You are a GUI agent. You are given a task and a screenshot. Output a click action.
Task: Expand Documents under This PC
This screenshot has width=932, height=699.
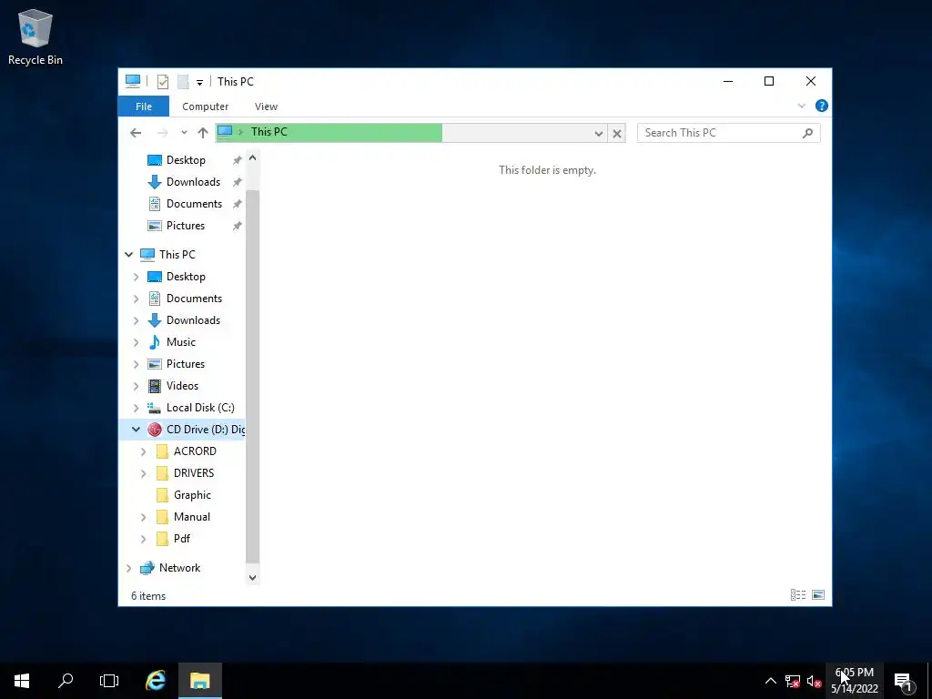tap(137, 299)
